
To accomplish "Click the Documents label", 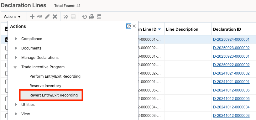I will (x=31, y=48).
